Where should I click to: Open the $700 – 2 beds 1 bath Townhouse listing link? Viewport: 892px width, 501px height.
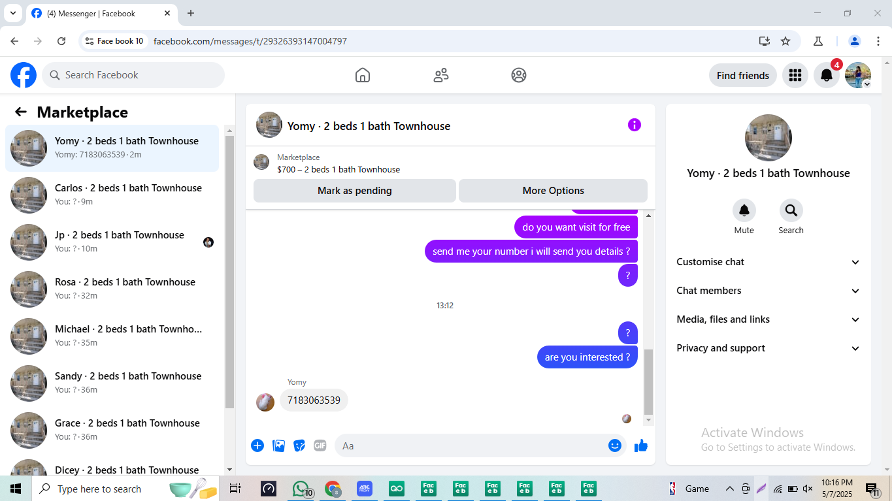point(339,169)
